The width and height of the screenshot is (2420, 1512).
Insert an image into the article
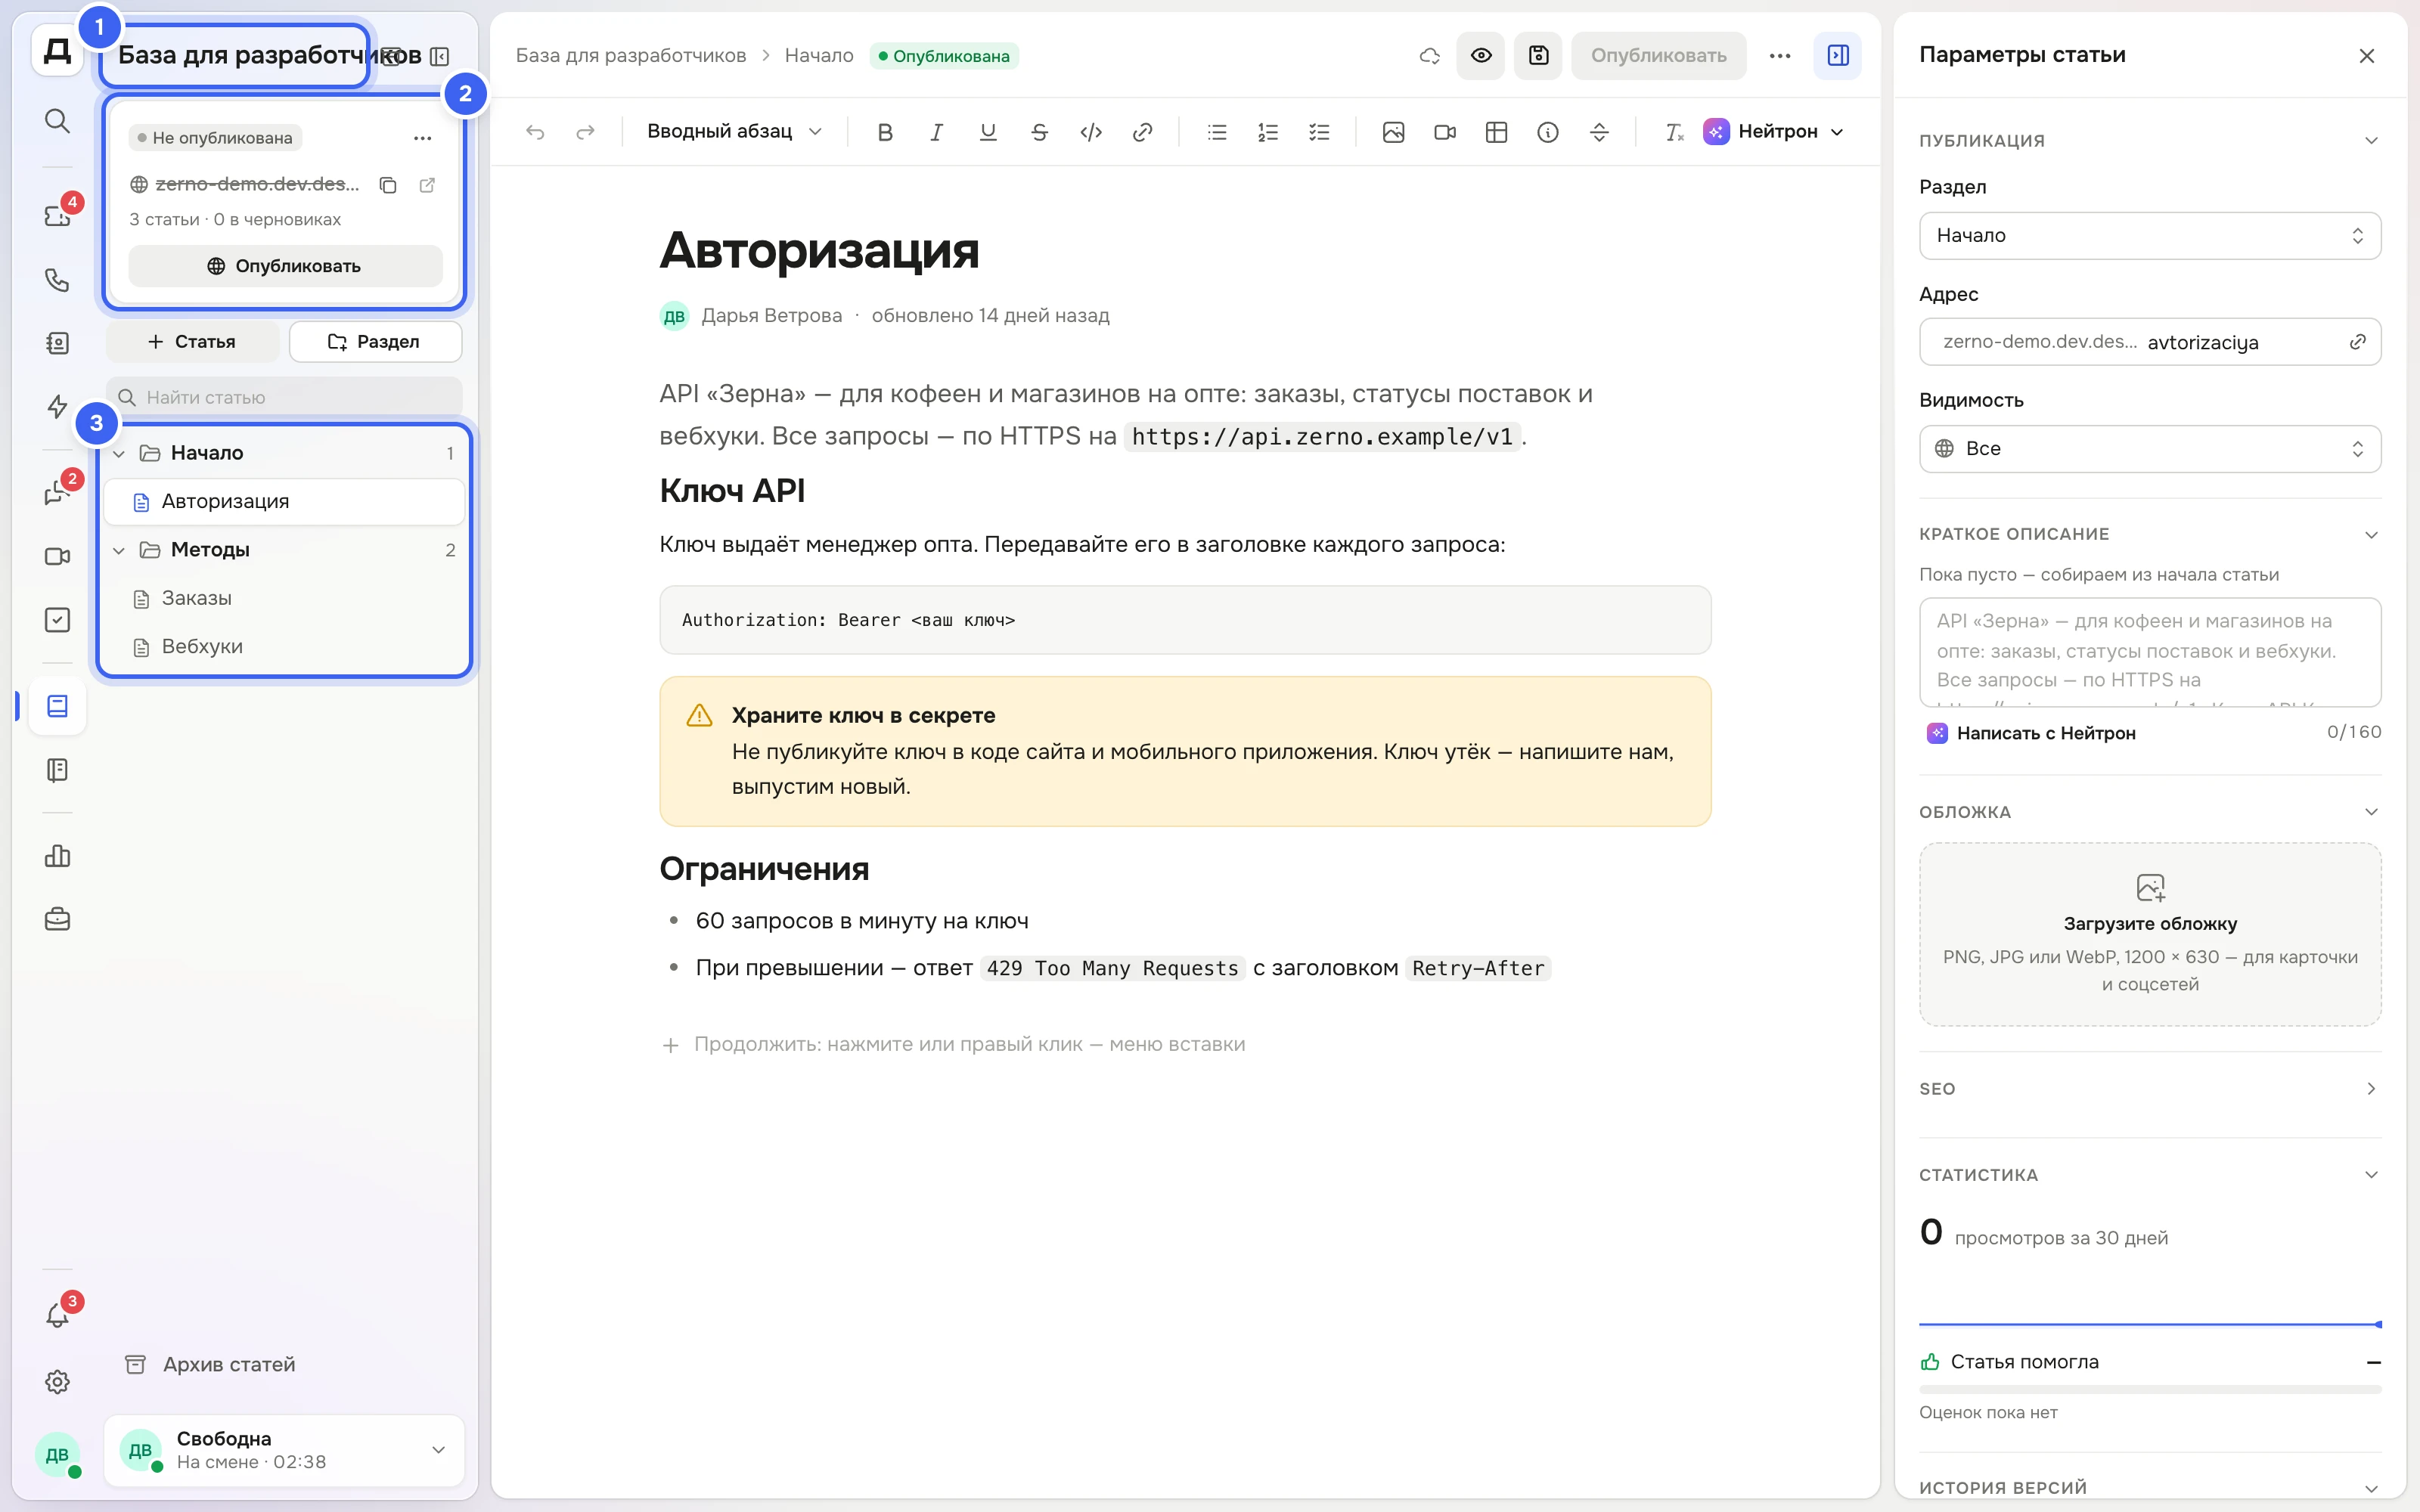click(x=1393, y=132)
